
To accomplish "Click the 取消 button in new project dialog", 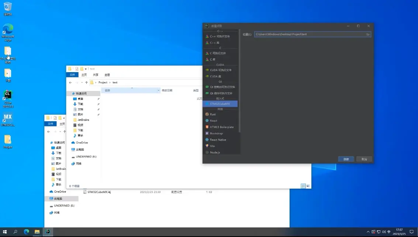I will pos(364,159).
